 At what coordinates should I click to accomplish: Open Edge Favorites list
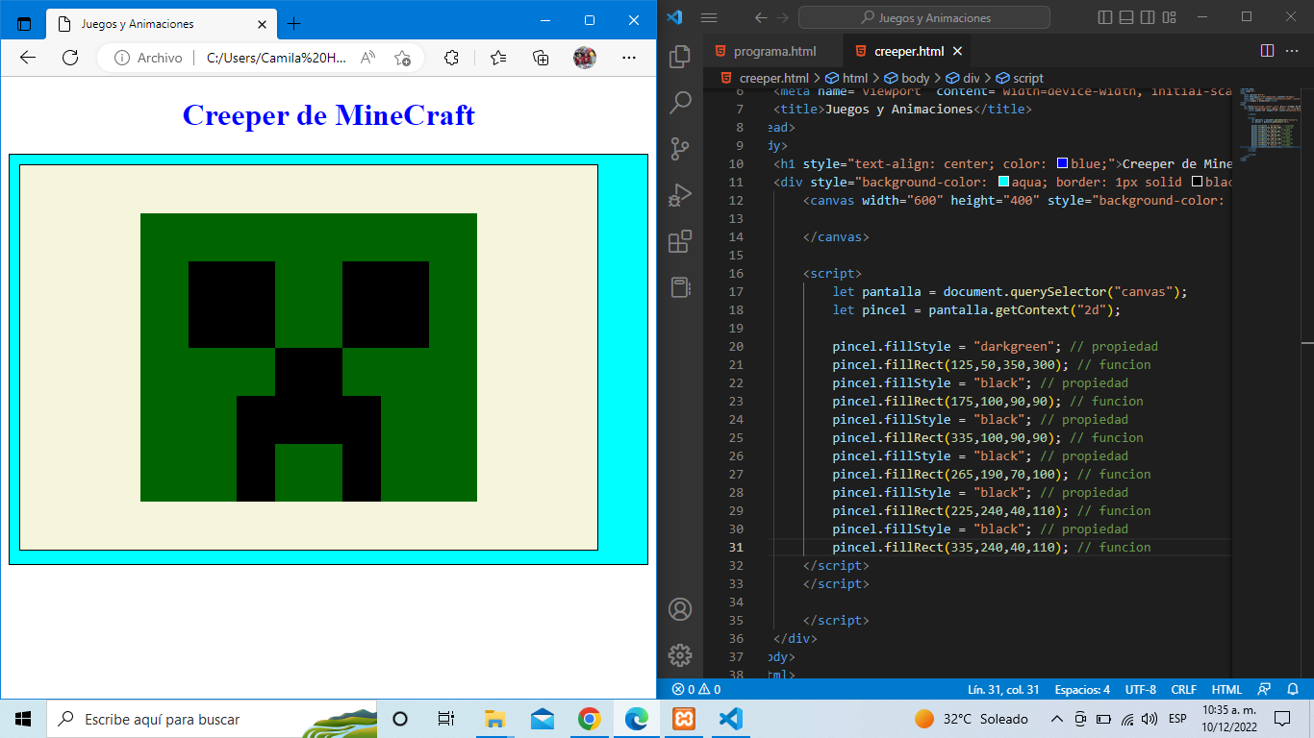pyautogui.click(x=498, y=58)
